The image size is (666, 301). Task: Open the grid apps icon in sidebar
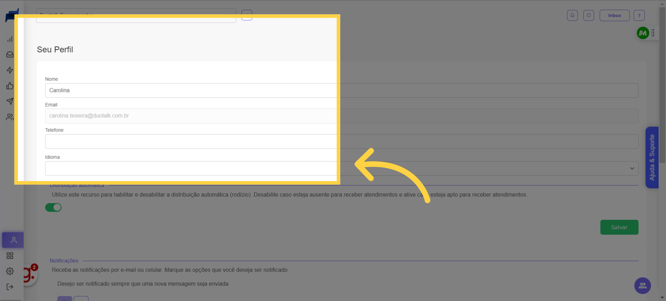tap(10, 256)
